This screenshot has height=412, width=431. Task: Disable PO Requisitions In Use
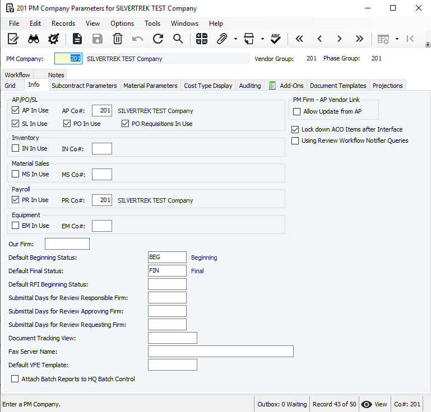125,124
